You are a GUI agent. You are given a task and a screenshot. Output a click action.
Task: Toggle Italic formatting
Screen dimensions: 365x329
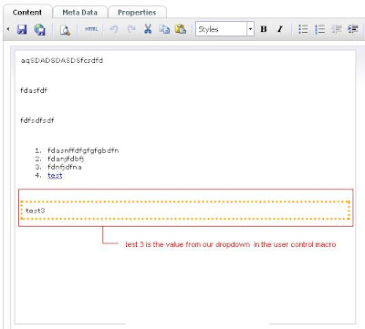[280, 29]
